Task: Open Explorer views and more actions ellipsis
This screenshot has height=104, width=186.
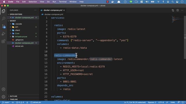Action: tap(35, 10)
